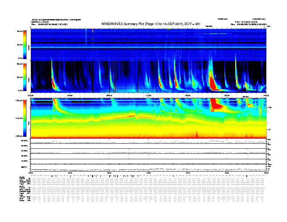Viewport: 287px width, 222px height.
Task: Click the red spike at TNR bottom near 17:00
Action: pos(197,134)
